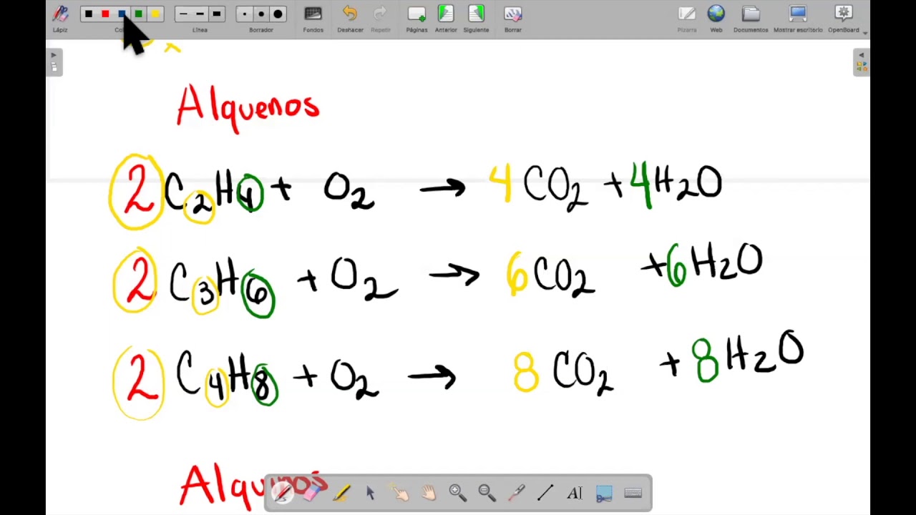Click Repetir redo button
The height and width of the screenshot is (515, 916).
[380, 19]
